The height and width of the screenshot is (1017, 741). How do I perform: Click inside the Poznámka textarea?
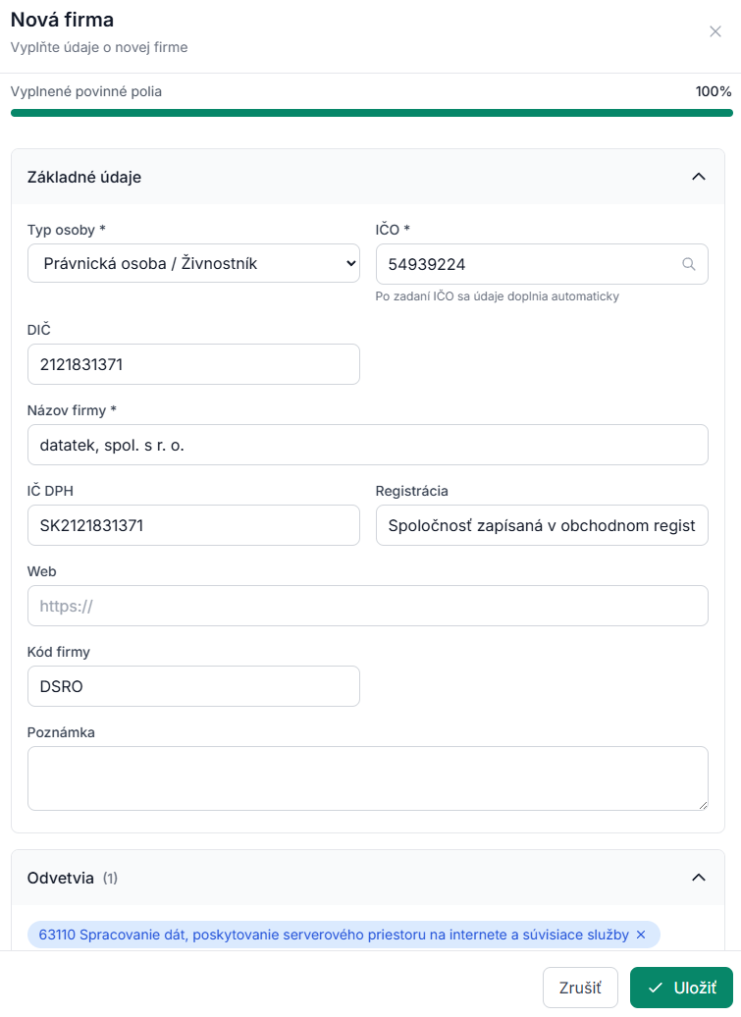(x=368, y=778)
